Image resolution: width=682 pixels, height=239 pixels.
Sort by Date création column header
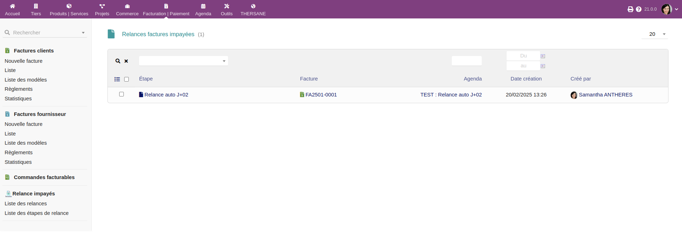(526, 79)
